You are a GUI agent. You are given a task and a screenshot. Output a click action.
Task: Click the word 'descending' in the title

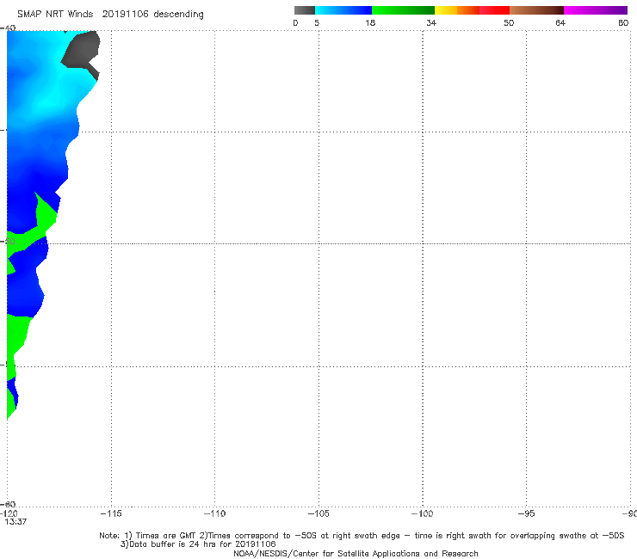pyautogui.click(x=178, y=15)
